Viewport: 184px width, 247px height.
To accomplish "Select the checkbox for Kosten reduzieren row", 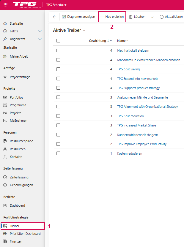I will point(58,153).
